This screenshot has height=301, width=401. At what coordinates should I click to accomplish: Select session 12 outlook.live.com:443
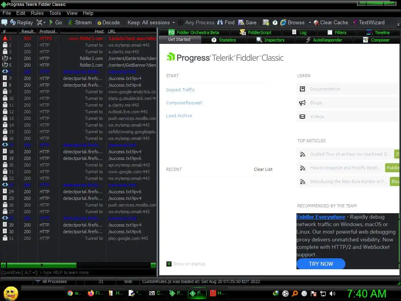click(78, 112)
